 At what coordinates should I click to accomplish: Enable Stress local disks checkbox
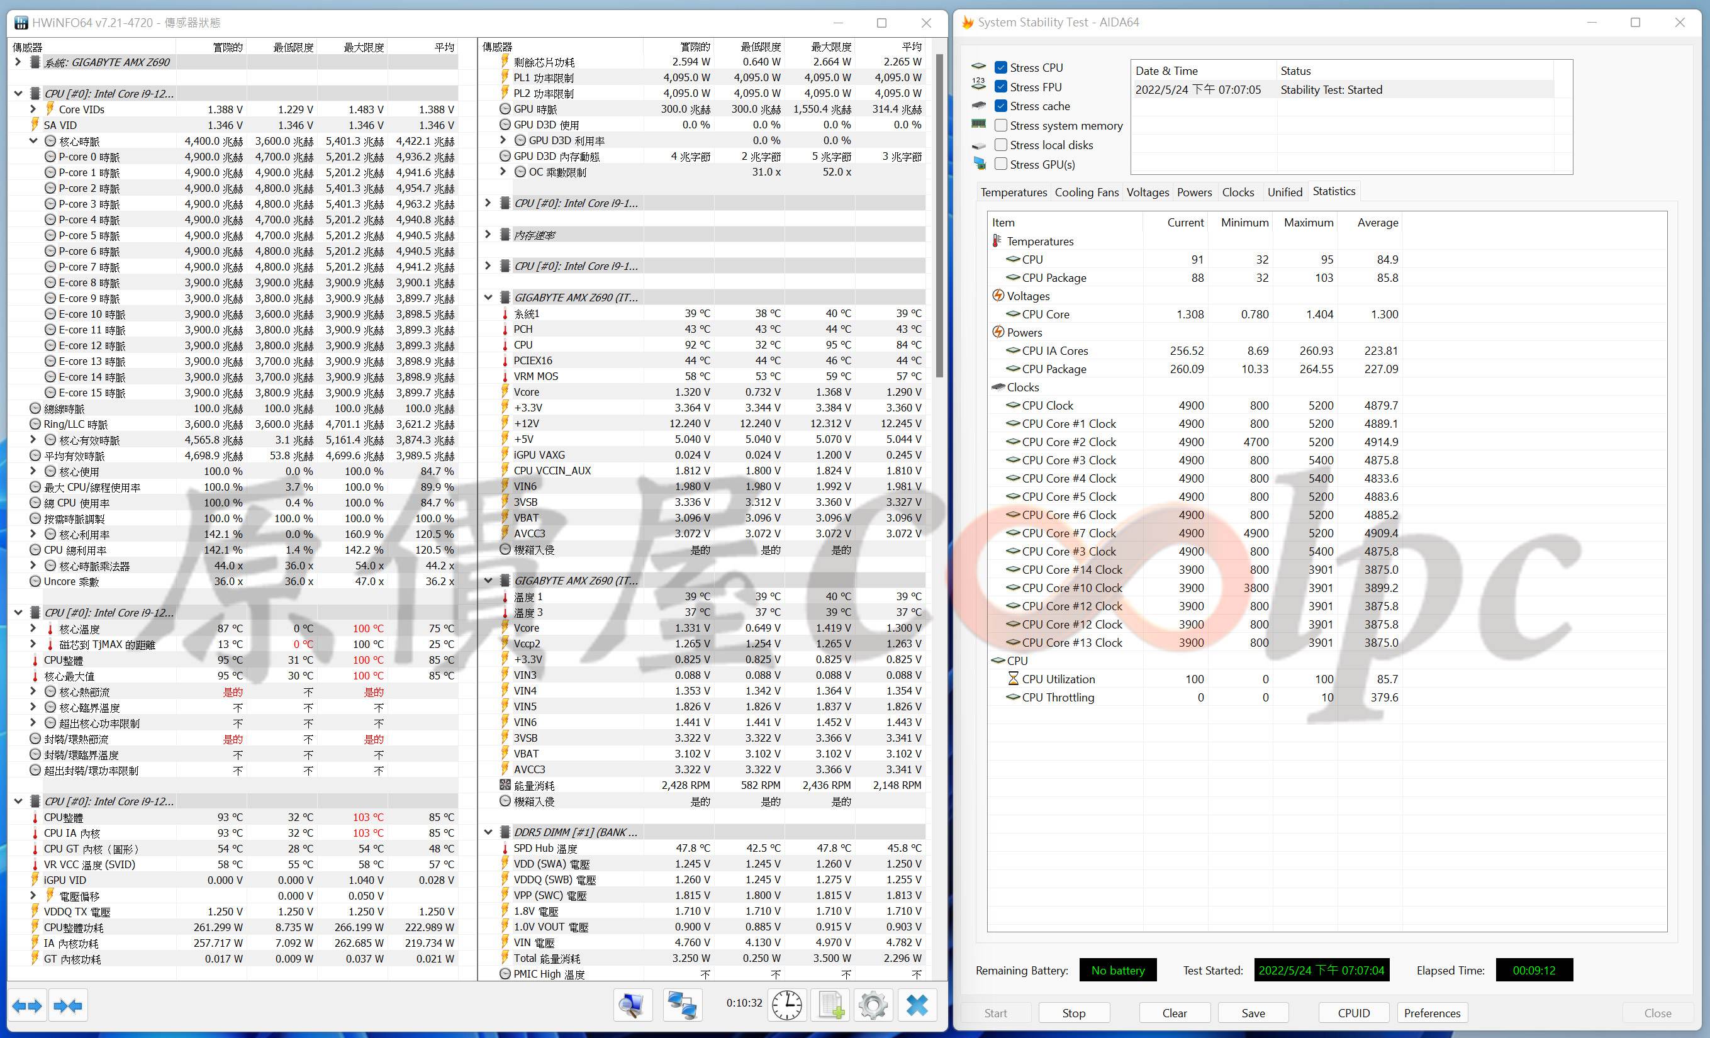1001,145
